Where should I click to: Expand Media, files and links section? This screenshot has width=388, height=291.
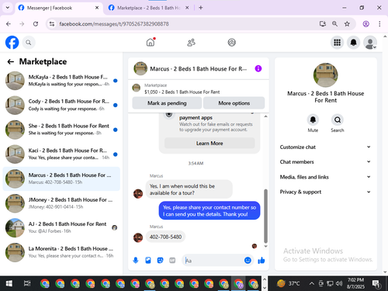click(325, 177)
